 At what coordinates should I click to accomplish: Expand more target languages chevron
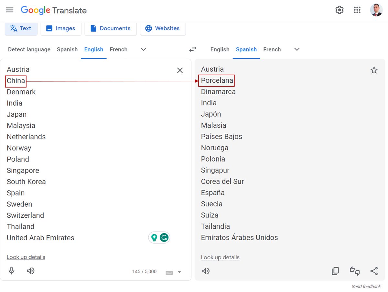pyautogui.click(x=297, y=49)
